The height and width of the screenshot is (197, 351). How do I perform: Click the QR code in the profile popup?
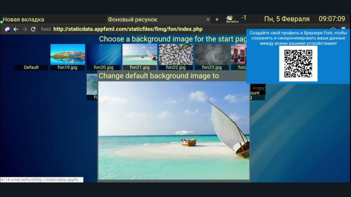(x=298, y=64)
